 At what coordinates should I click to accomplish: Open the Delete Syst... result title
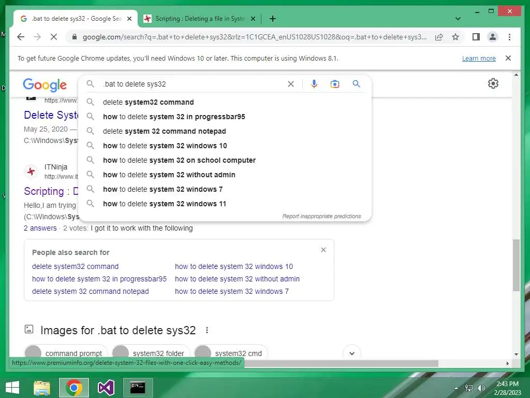pos(51,115)
